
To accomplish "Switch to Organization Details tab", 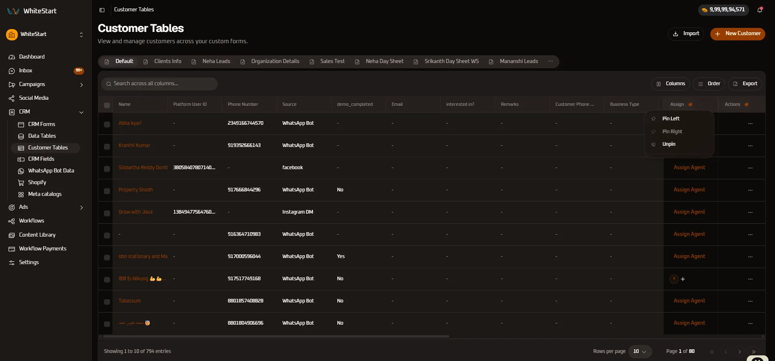I will (x=270, y=61).
